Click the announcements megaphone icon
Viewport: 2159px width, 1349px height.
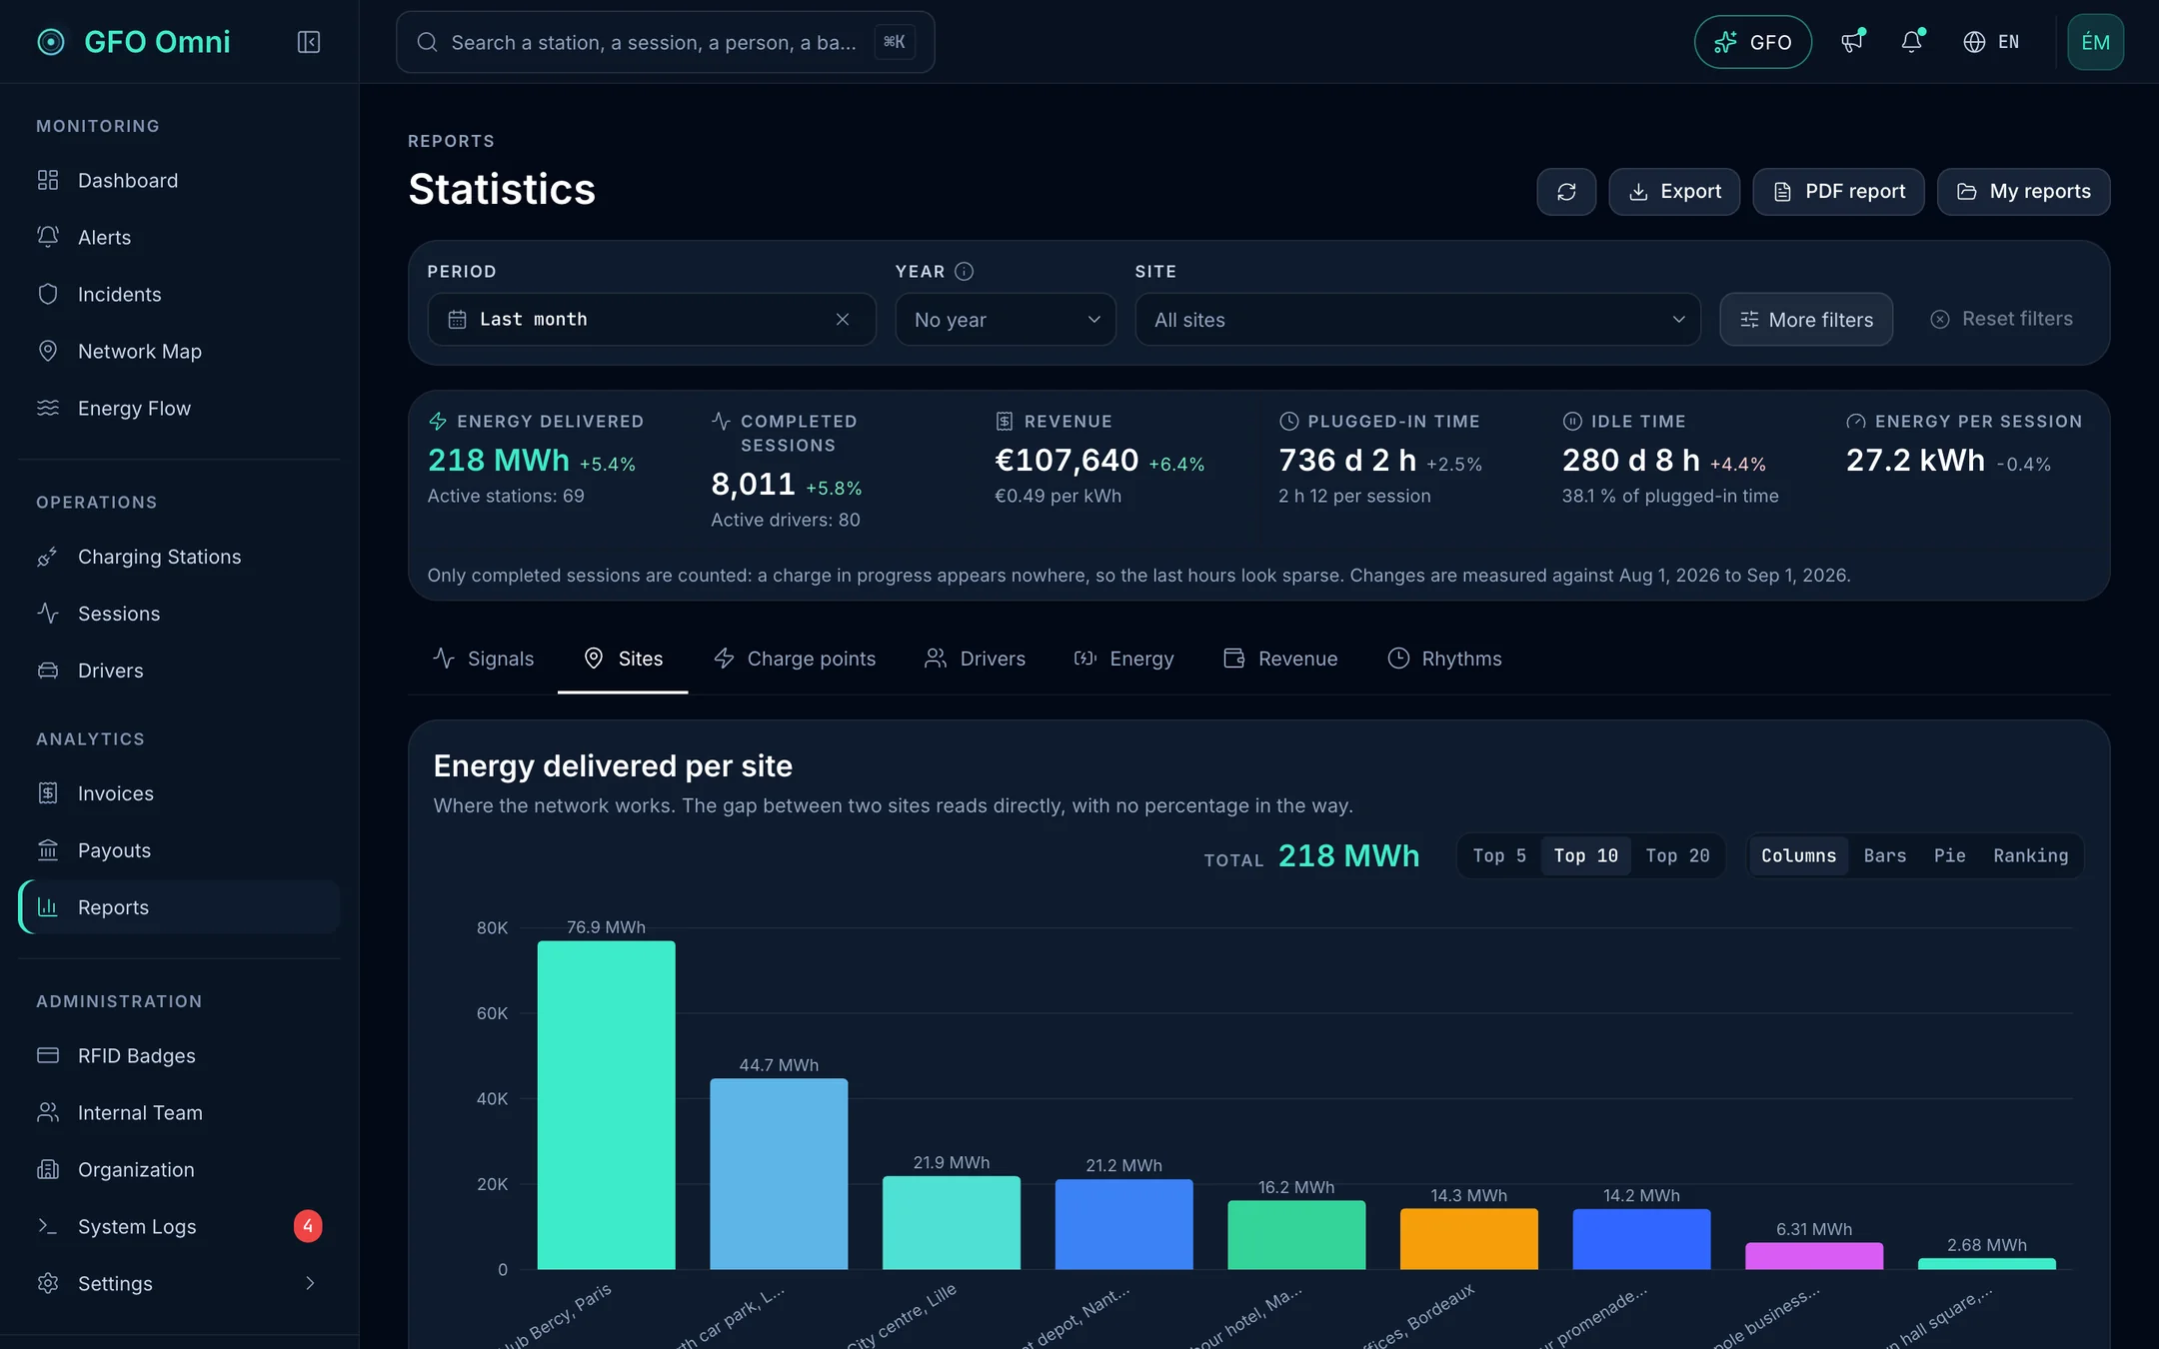pyautogui.click(x=1852, y=42)
